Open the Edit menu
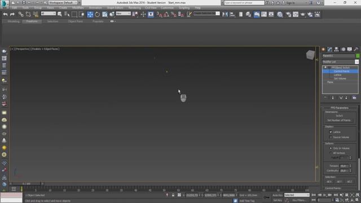 pos(15,8)
